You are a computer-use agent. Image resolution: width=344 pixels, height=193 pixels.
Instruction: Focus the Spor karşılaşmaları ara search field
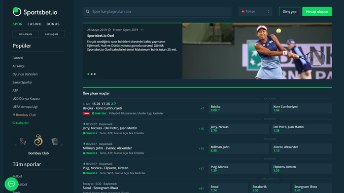[157, 12]
